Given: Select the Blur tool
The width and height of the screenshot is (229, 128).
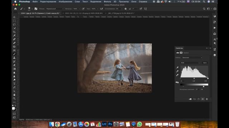Looking at the screenshot, I should point(14,73).
